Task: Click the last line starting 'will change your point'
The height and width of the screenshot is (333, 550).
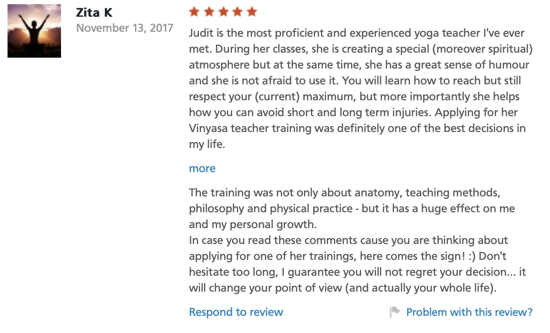Action: pos(343,288)
